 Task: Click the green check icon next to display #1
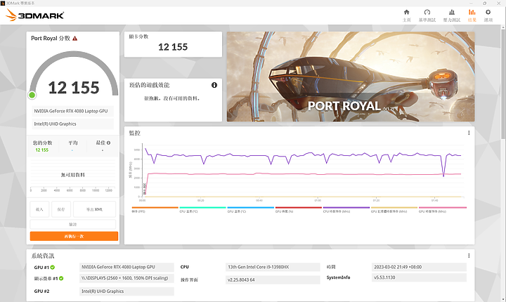[x=61, y=278]
